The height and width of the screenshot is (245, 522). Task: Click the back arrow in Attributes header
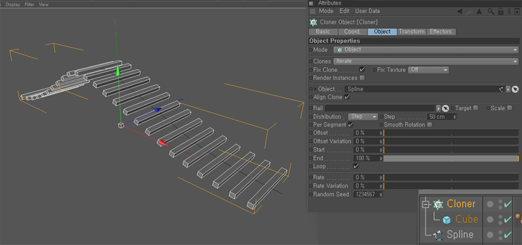click(459, 11)
